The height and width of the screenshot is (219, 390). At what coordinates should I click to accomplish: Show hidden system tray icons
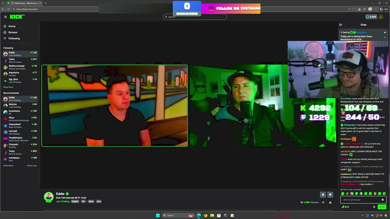tap(363, 215)
